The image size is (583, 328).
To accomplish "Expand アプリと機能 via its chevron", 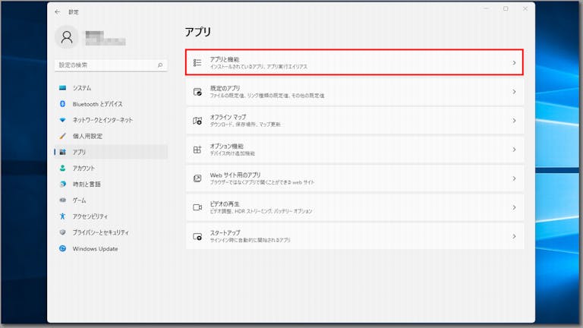I will (514, 63).
